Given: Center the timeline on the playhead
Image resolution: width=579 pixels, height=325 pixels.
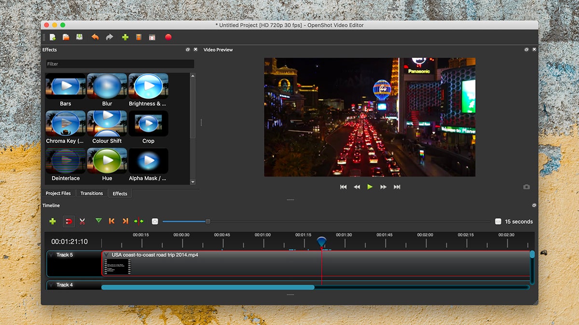Looking at the screenshot, I should 139,221.
